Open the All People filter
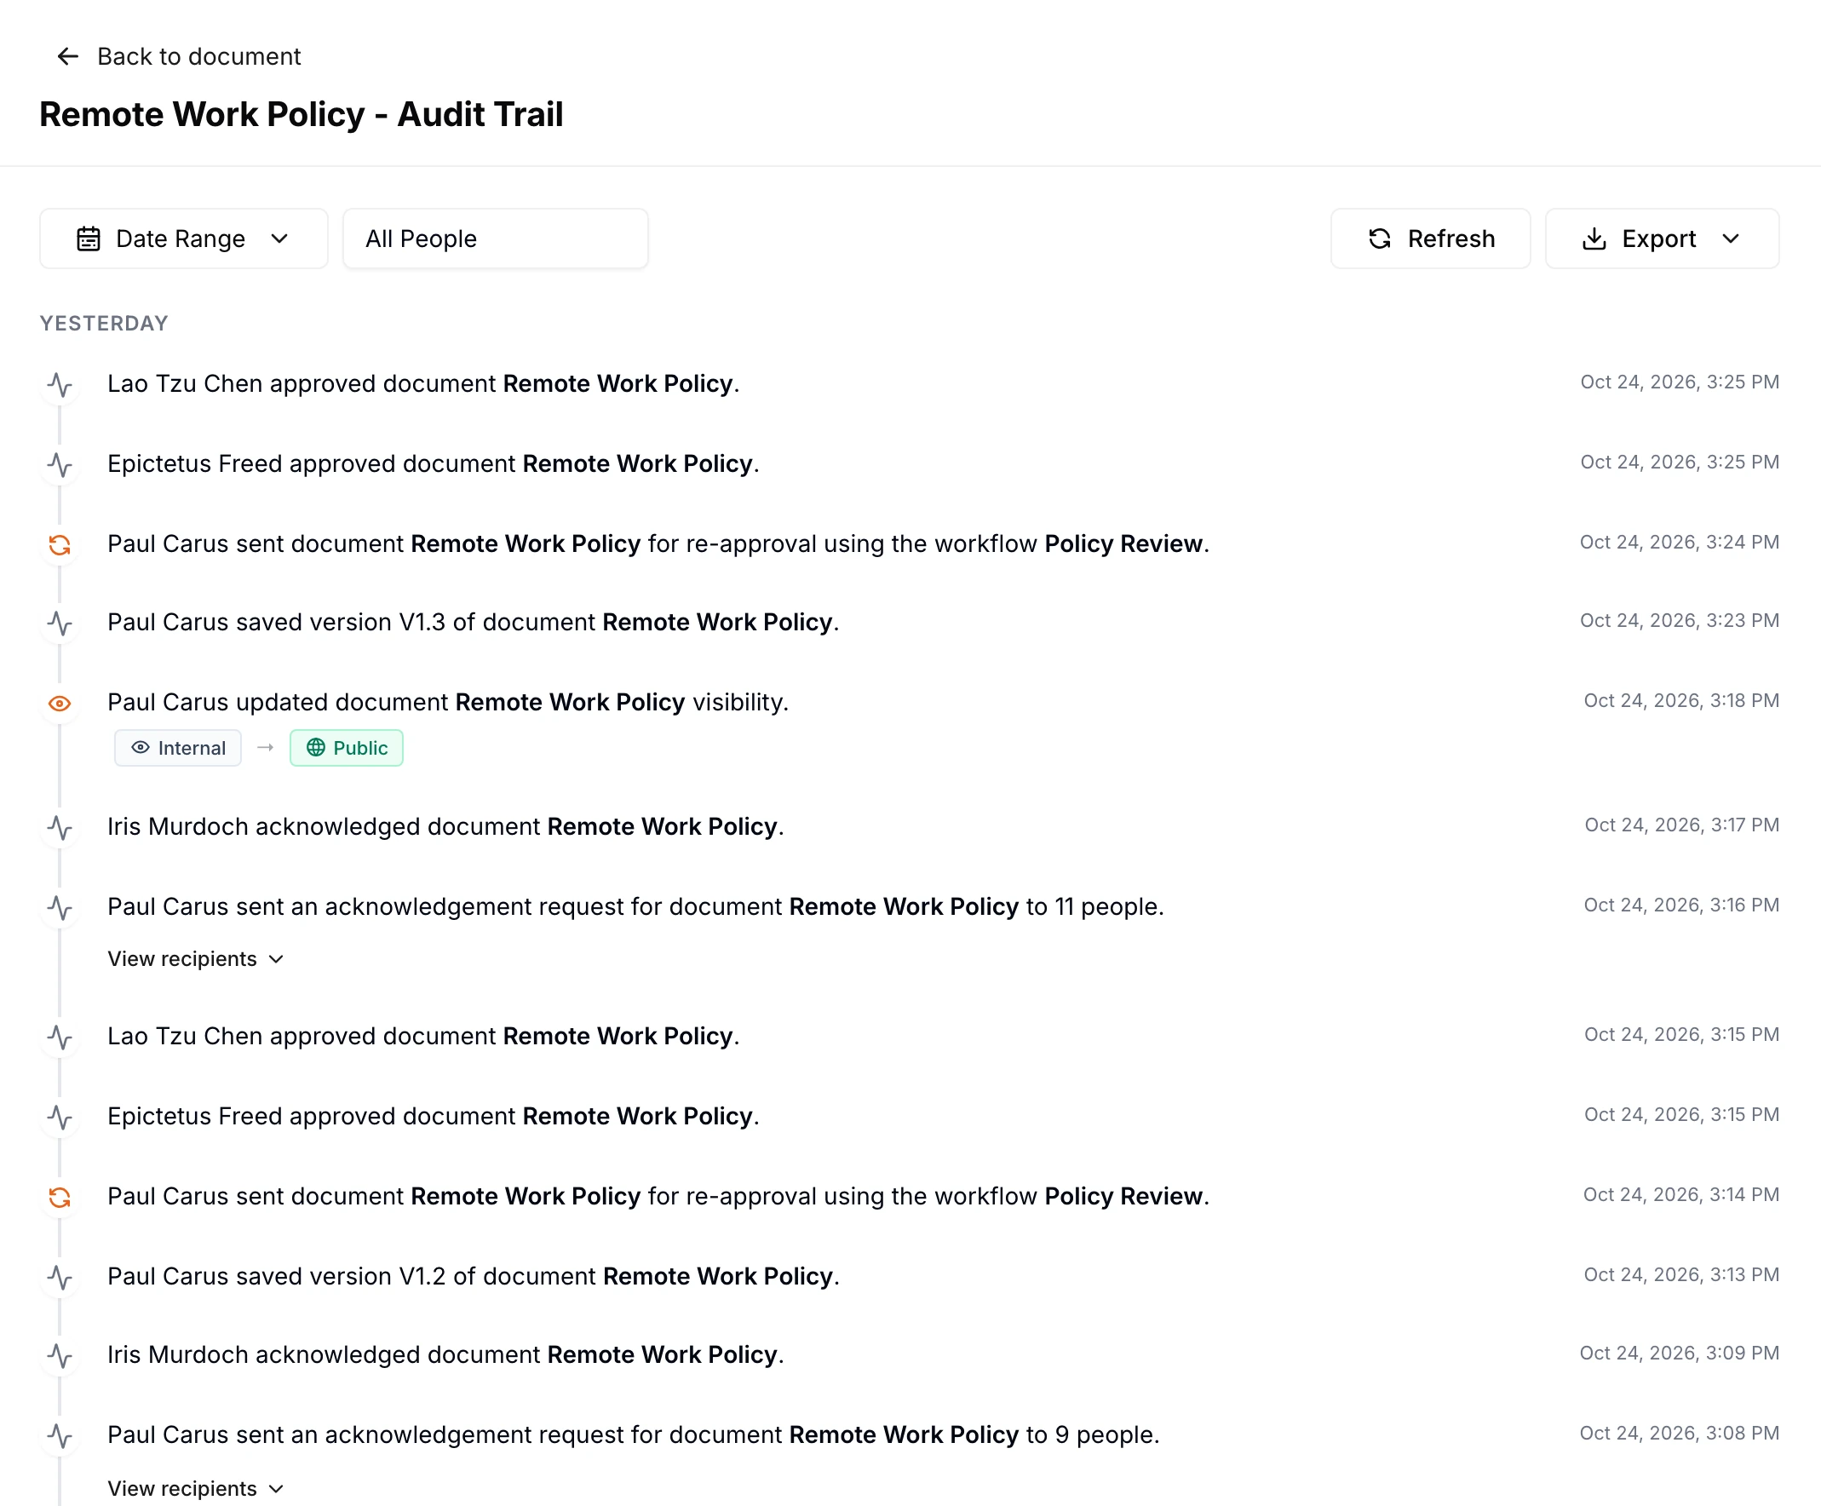 pos(495,239)
